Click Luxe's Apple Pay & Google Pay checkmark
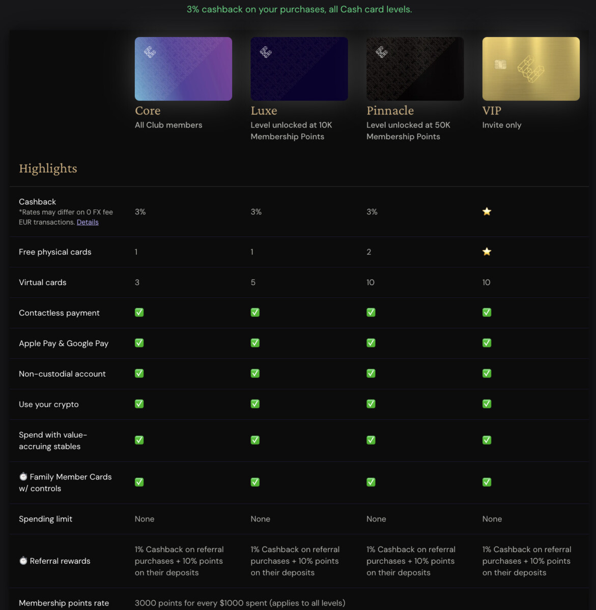This screenshot has width=596, height=610. click(255, 343)
